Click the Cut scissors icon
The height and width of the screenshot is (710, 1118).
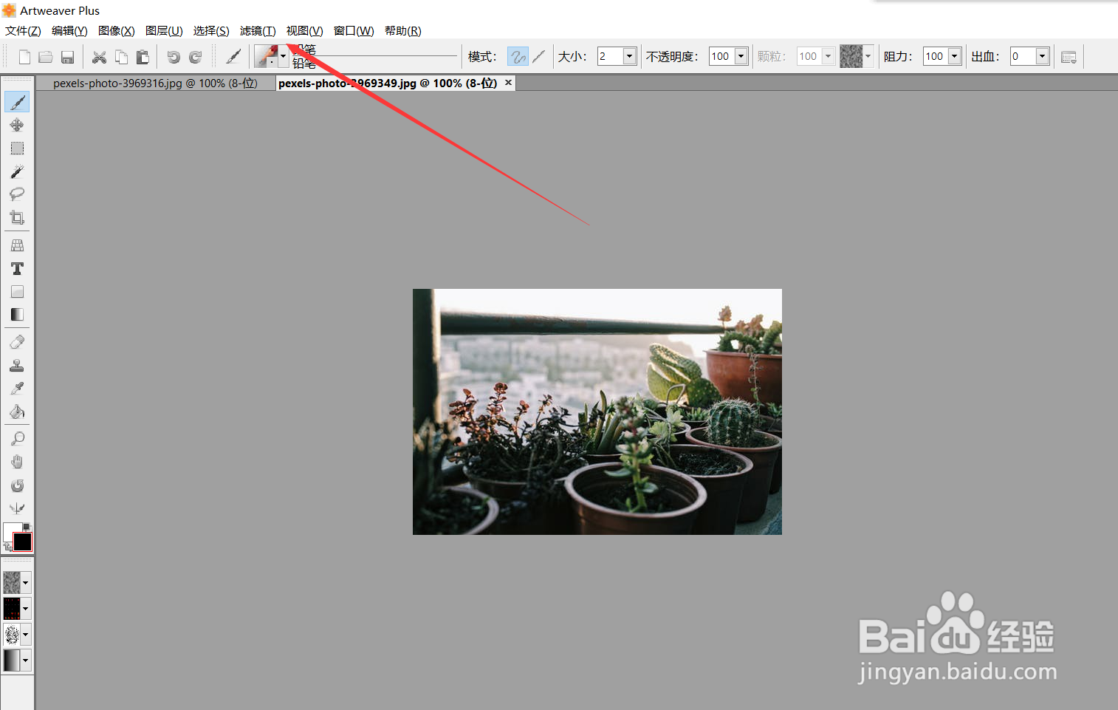coord(99,57)
